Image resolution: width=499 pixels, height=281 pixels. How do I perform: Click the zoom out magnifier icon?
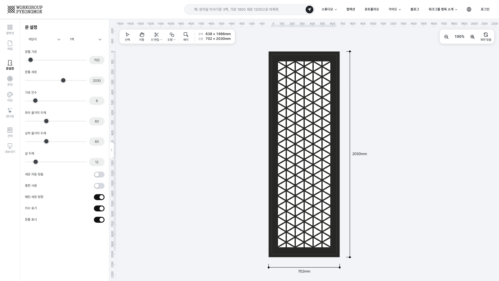click(446, 37)
